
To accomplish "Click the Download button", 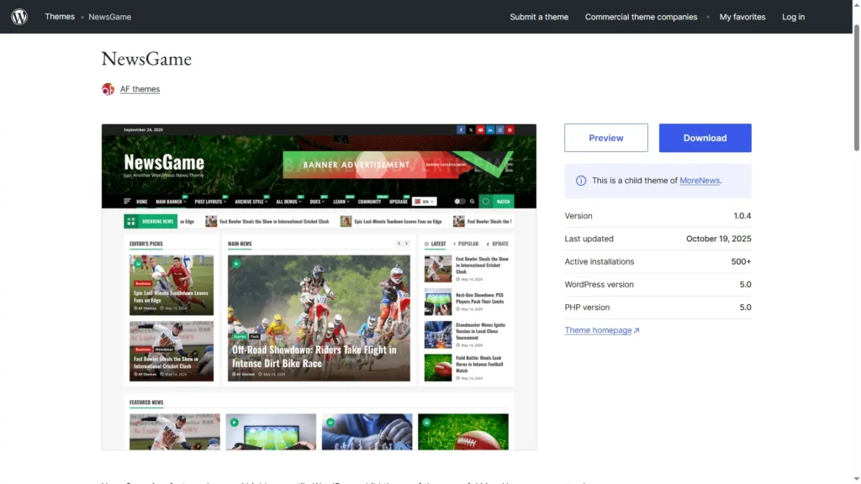I will pos(705,138).
